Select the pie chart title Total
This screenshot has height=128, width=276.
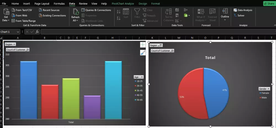click(210, 58)
